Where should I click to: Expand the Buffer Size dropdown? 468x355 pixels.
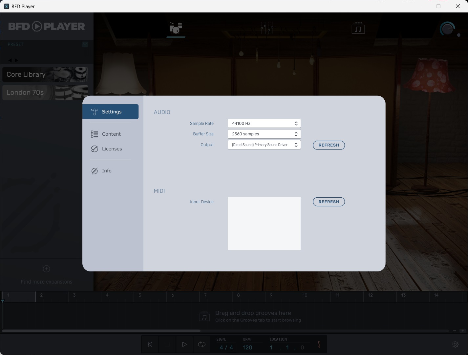coord(264,134)
